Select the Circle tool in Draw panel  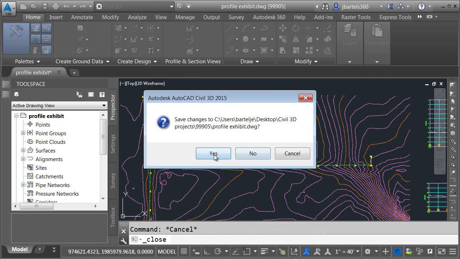[245, 39]
